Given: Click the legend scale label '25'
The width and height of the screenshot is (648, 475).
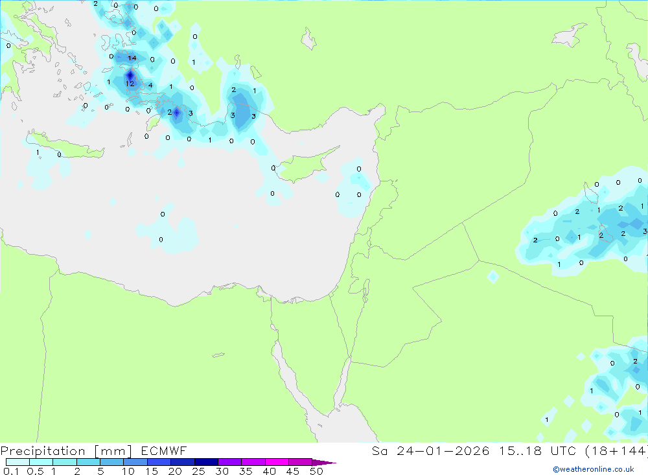Looking at the screenshot, I should pos(198,471).
